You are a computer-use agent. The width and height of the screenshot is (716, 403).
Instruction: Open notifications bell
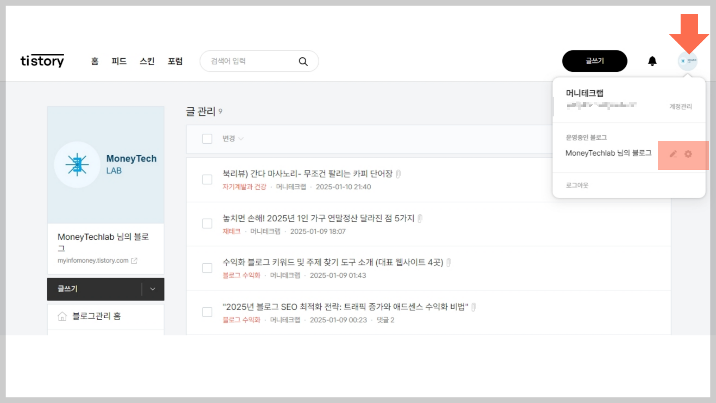pos(652,61)
